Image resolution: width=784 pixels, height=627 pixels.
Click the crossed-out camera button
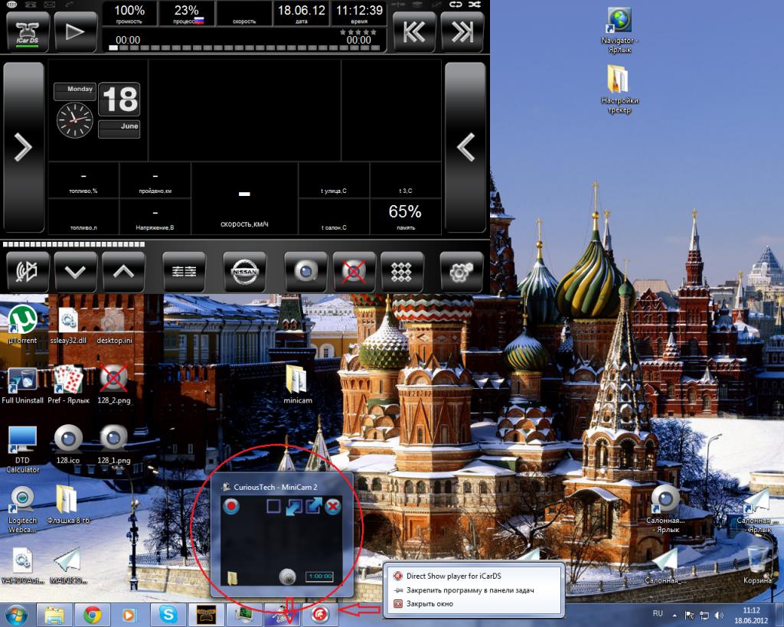(354, 271)
